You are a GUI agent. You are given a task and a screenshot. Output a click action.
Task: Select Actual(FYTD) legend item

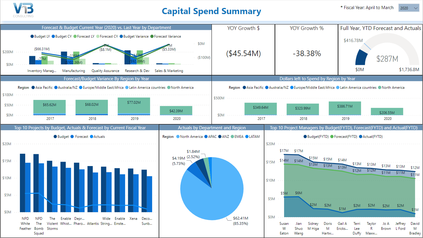[371, 137]
